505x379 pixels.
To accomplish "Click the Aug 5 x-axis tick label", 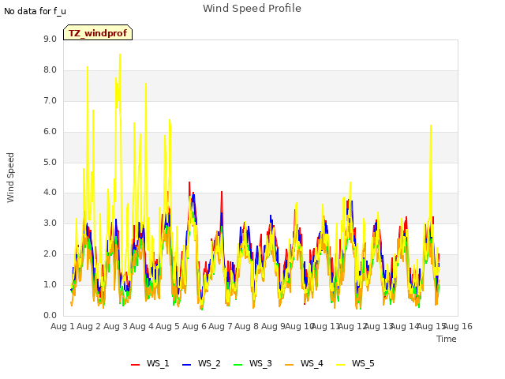I will click(168, 326).
